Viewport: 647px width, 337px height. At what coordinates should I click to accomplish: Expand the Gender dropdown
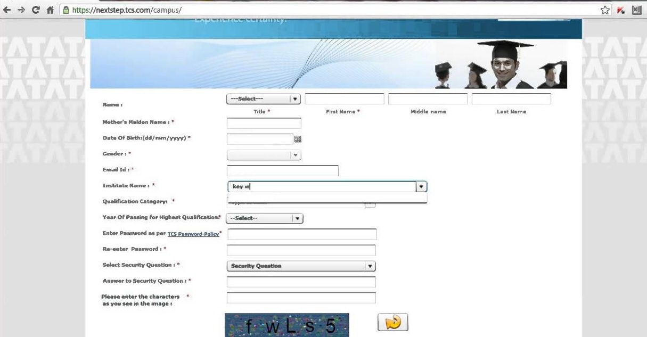pos(264,155)
